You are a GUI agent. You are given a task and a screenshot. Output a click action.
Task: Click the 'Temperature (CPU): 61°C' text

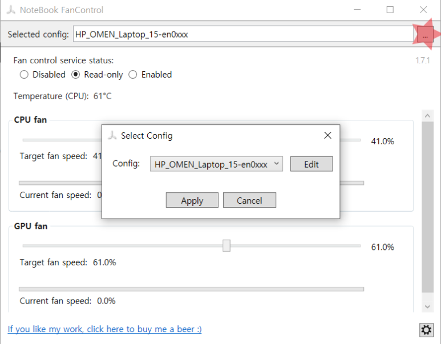(62, 96)
